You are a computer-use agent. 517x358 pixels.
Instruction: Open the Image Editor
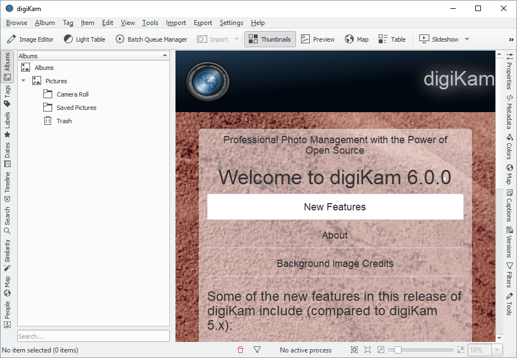pos(30,39)
